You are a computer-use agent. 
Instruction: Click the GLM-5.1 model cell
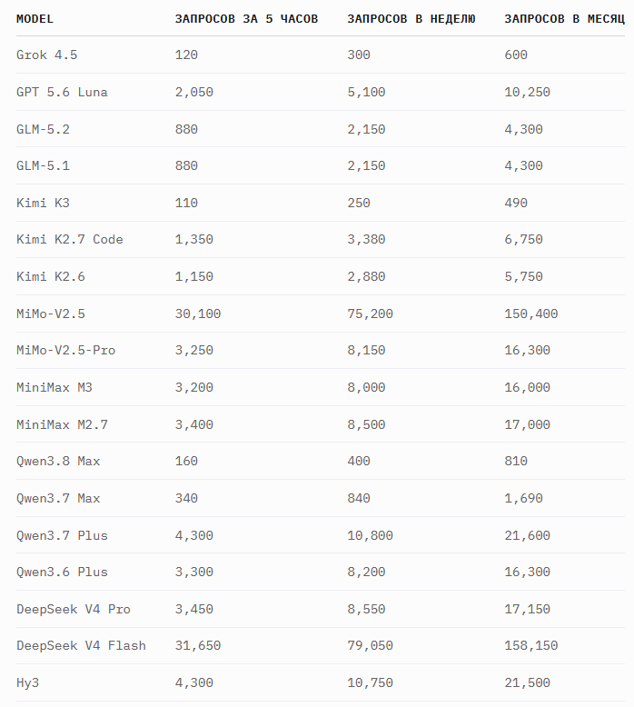tap(44, 166)
